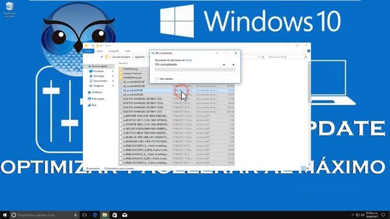The image size is (390, 219).
Task: Open Task View from the taskbar
Action: 85,215
